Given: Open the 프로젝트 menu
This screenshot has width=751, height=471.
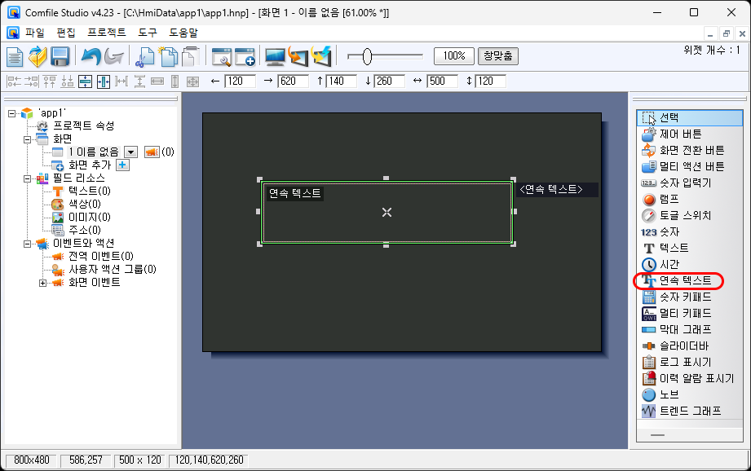Looking at the screenshot, I should (x=106, y=33).
